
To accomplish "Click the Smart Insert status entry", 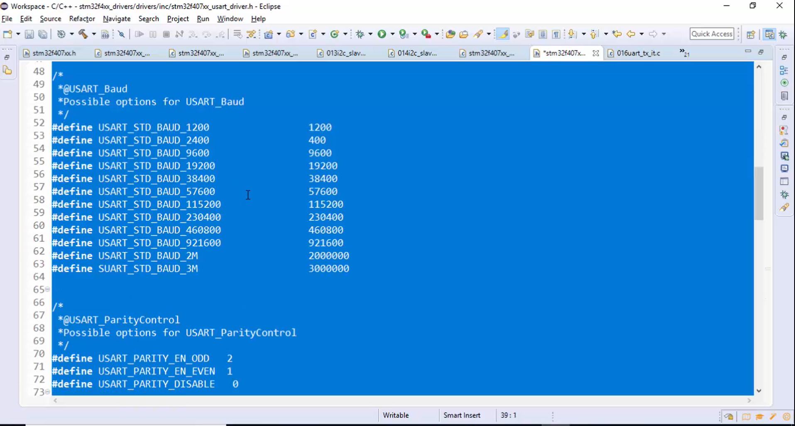I will click(462, 415).
